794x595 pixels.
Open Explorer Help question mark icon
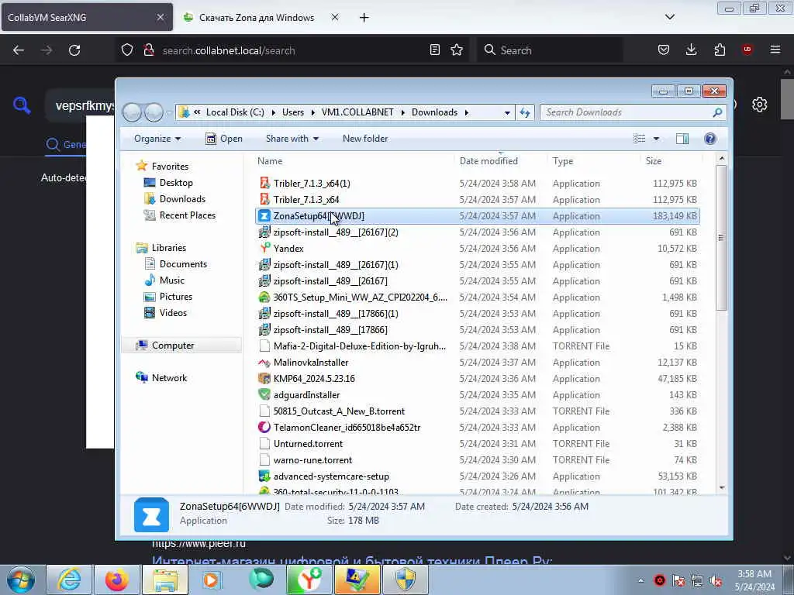710,139
